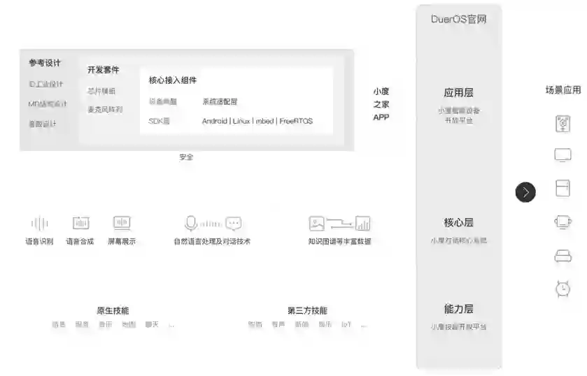Click the 场景应用 heading
Image resolution: width=587 pixels, height=376 pixels.
point(563,89)
